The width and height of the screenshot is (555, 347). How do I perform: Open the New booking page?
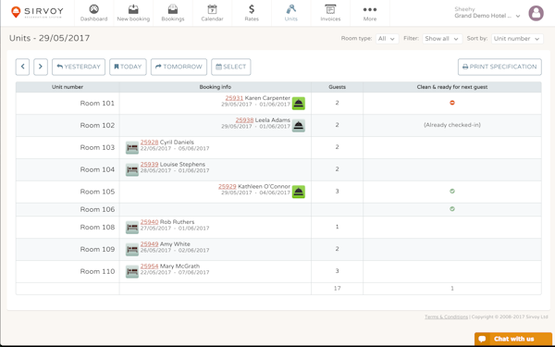point(133,13)
